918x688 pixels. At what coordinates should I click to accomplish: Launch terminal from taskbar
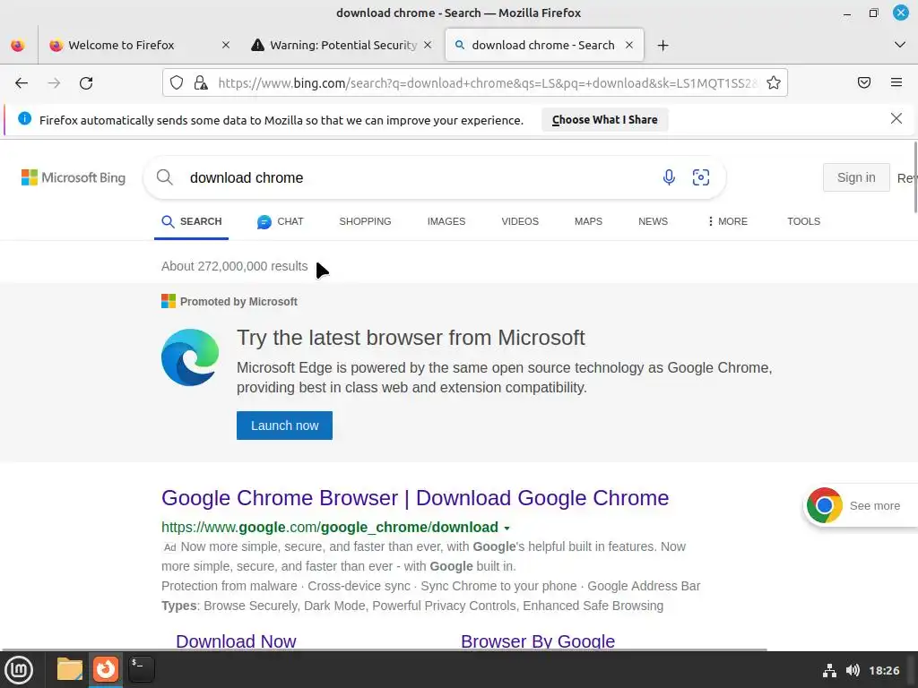[x=141, y=669]
